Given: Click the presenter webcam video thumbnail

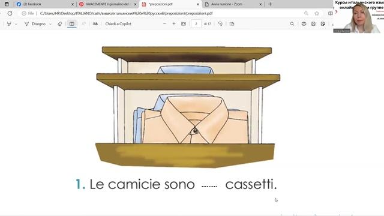Looking at the screenshot, I should pyautogui.click(x=359, y=16).
